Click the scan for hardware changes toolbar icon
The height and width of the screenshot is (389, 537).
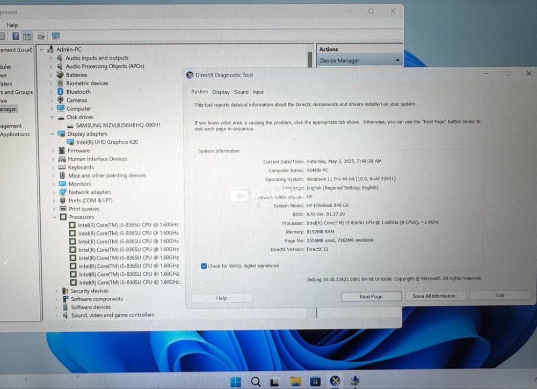pos(41,36)
